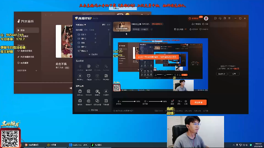264x148 pixels.
Task: Edit the stream category with the pencil icon
Action: click(x=152, y=29)
